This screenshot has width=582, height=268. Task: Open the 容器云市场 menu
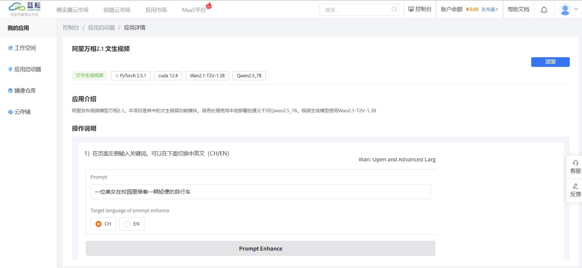point(117,10)
